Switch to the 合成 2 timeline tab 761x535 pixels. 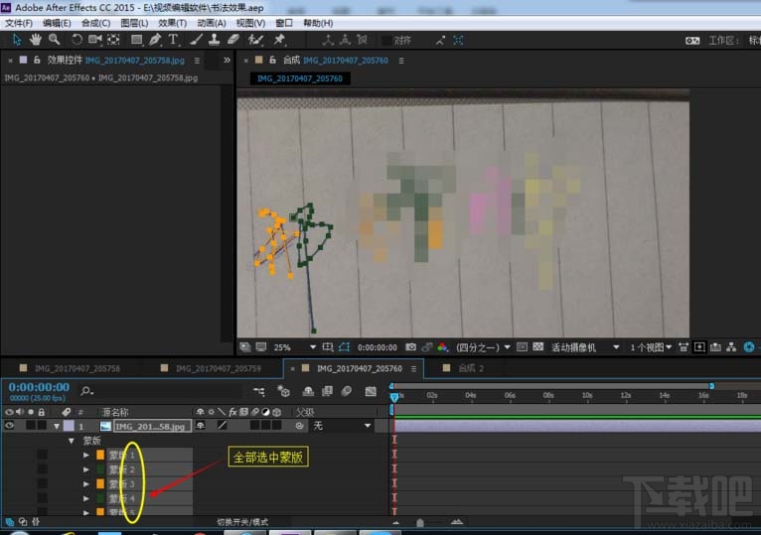pyautogui.click(x=470, y=368)
